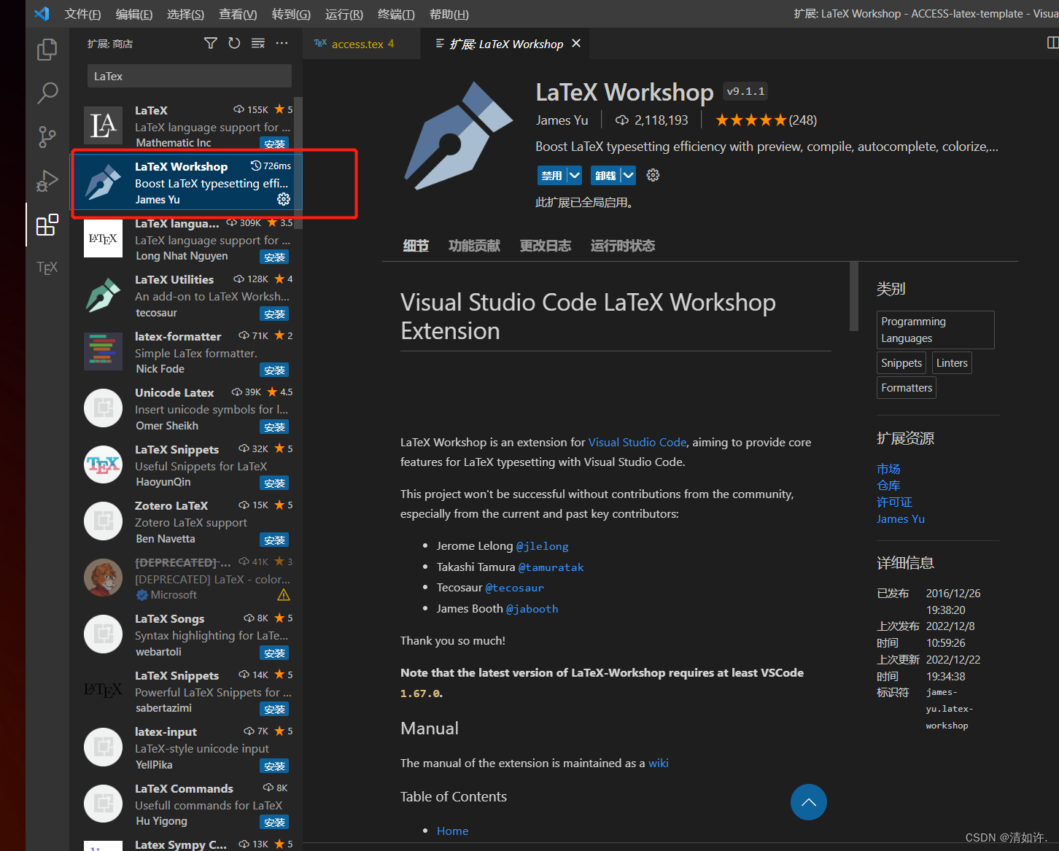Open the @jlelong contributor link
This screenshot has height=851, width=1059.
[x=542, y=546]
